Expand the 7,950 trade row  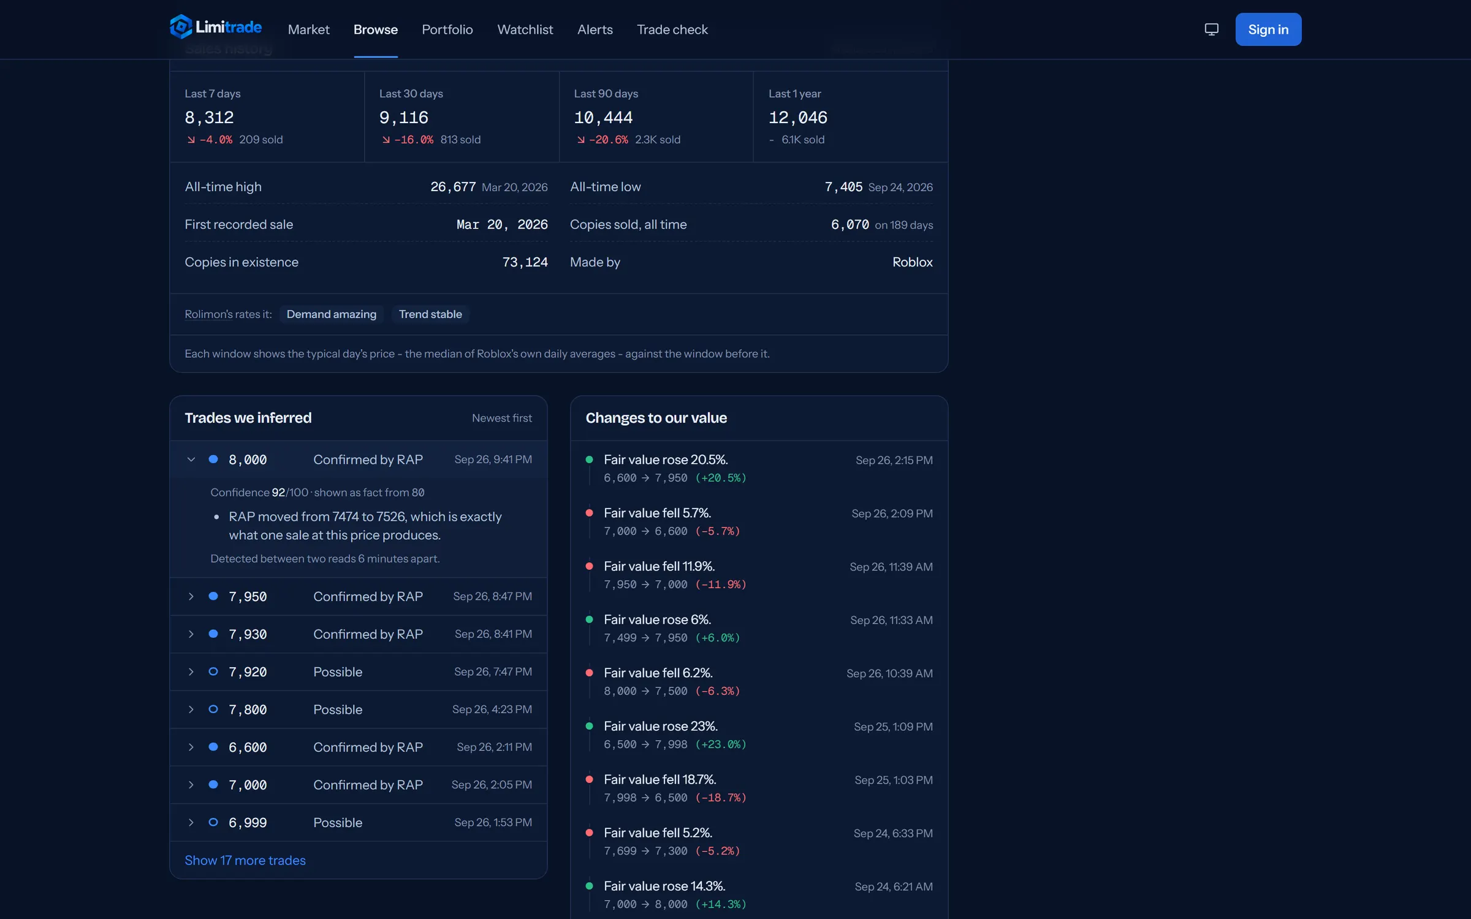(359, 596)
